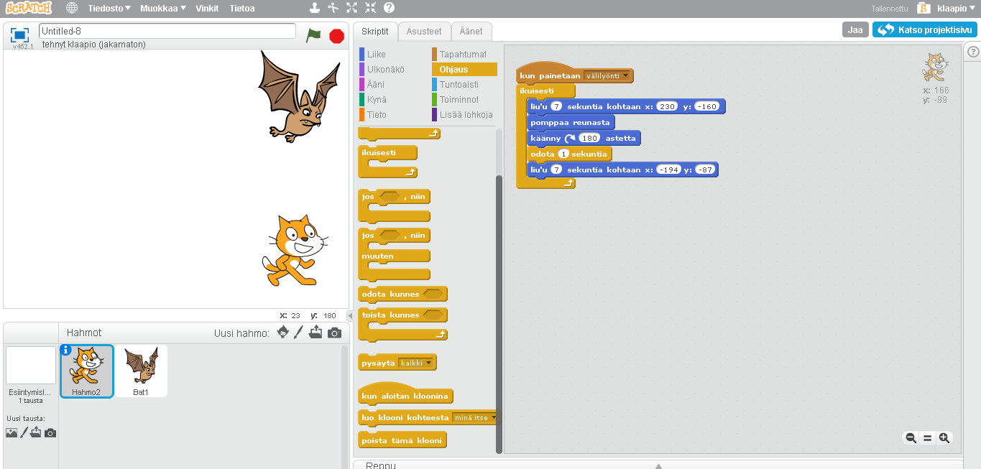Click the green flag to start
Viewport: 981px width, 469px height.
coord(313,35)
